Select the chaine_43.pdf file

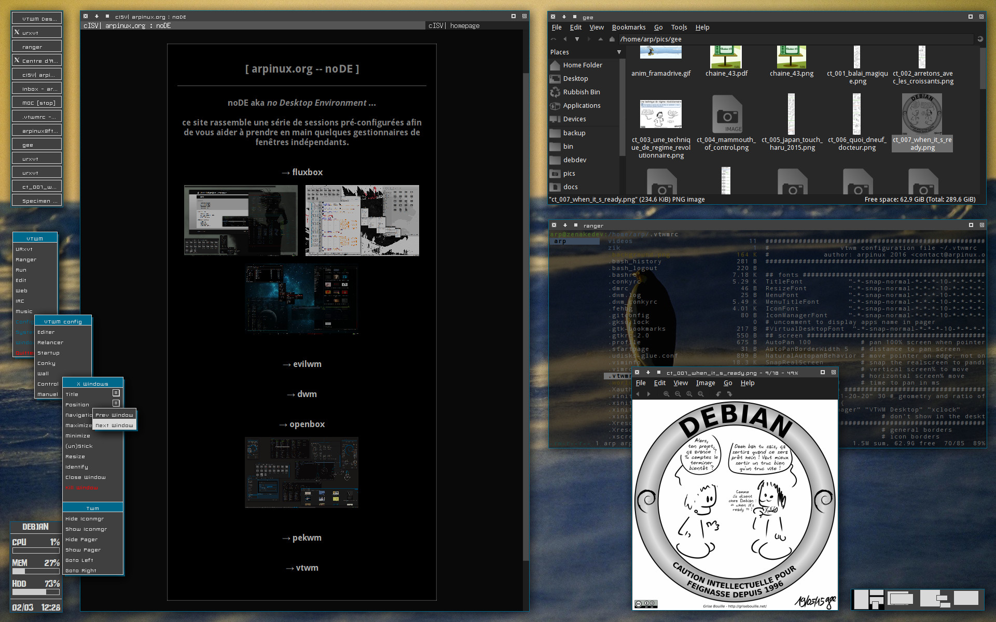click(x=726, y=62)
